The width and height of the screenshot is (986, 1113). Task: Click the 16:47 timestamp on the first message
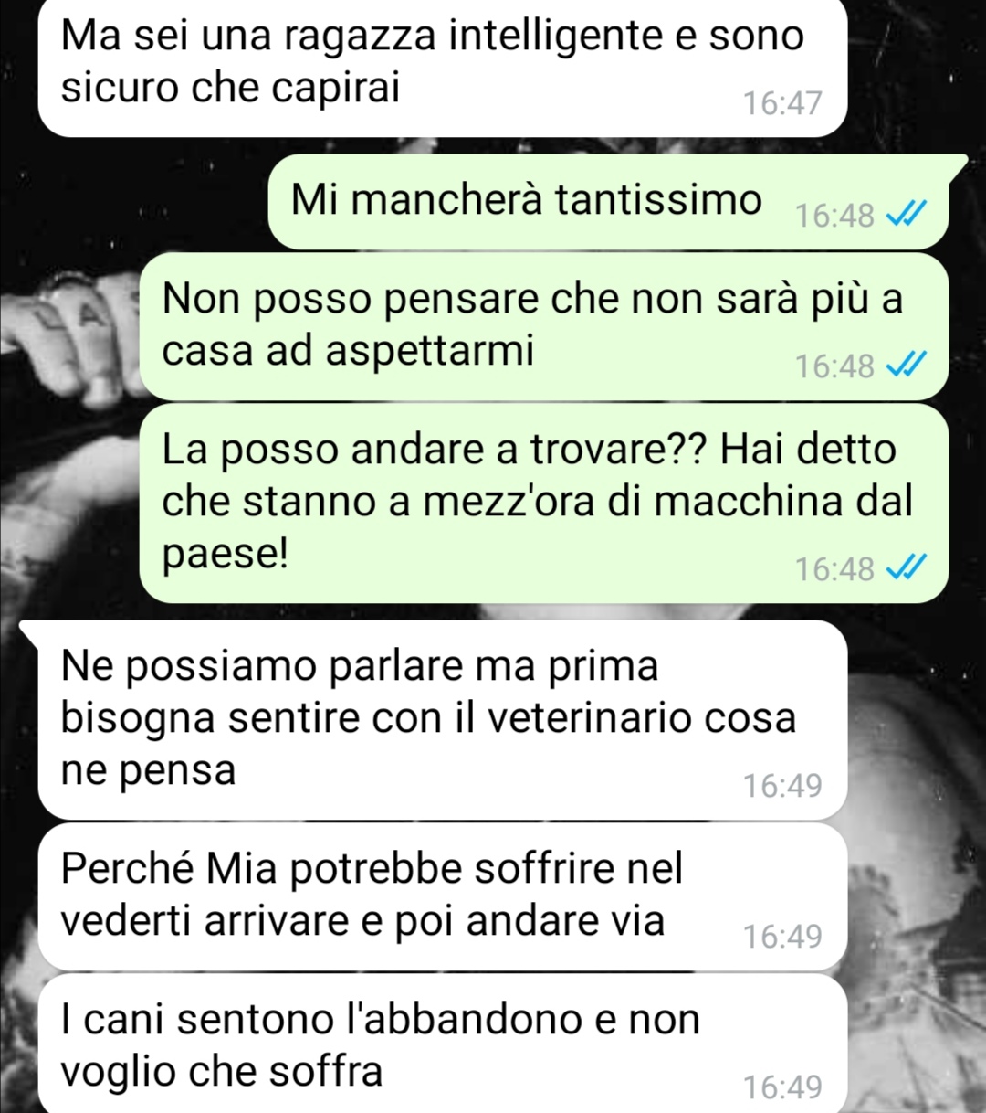(x=782, y=103)
